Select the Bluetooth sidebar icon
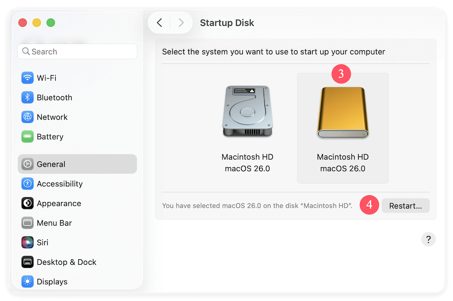 pos(28,97)
